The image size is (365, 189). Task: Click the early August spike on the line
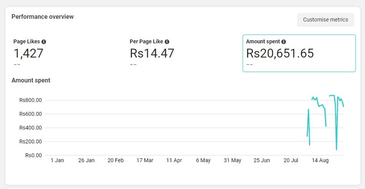pyautogui.click(x=309, y=109)
